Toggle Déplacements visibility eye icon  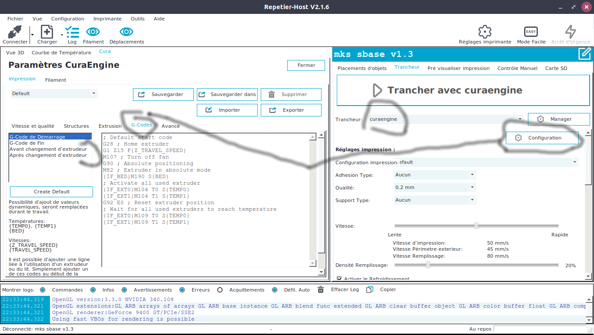click(126, 32)
